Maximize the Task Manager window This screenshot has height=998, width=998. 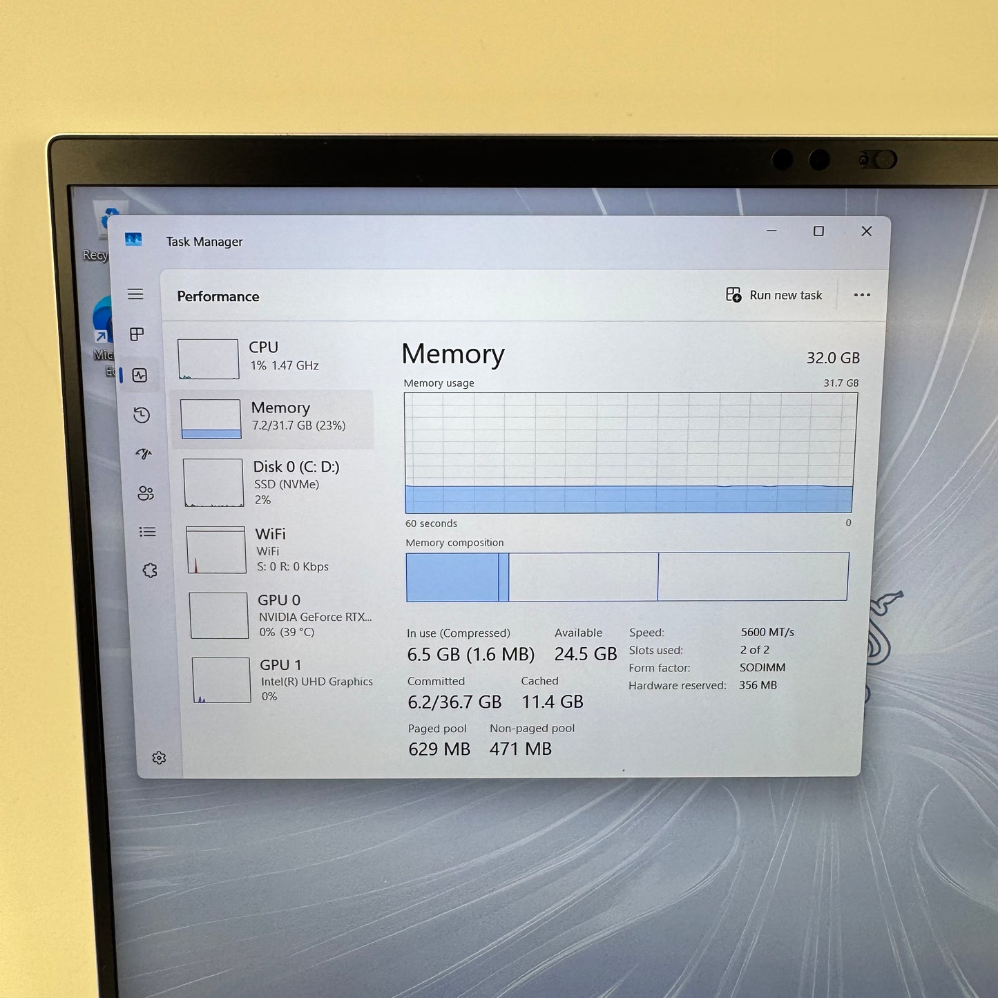[x=818, y=231]
